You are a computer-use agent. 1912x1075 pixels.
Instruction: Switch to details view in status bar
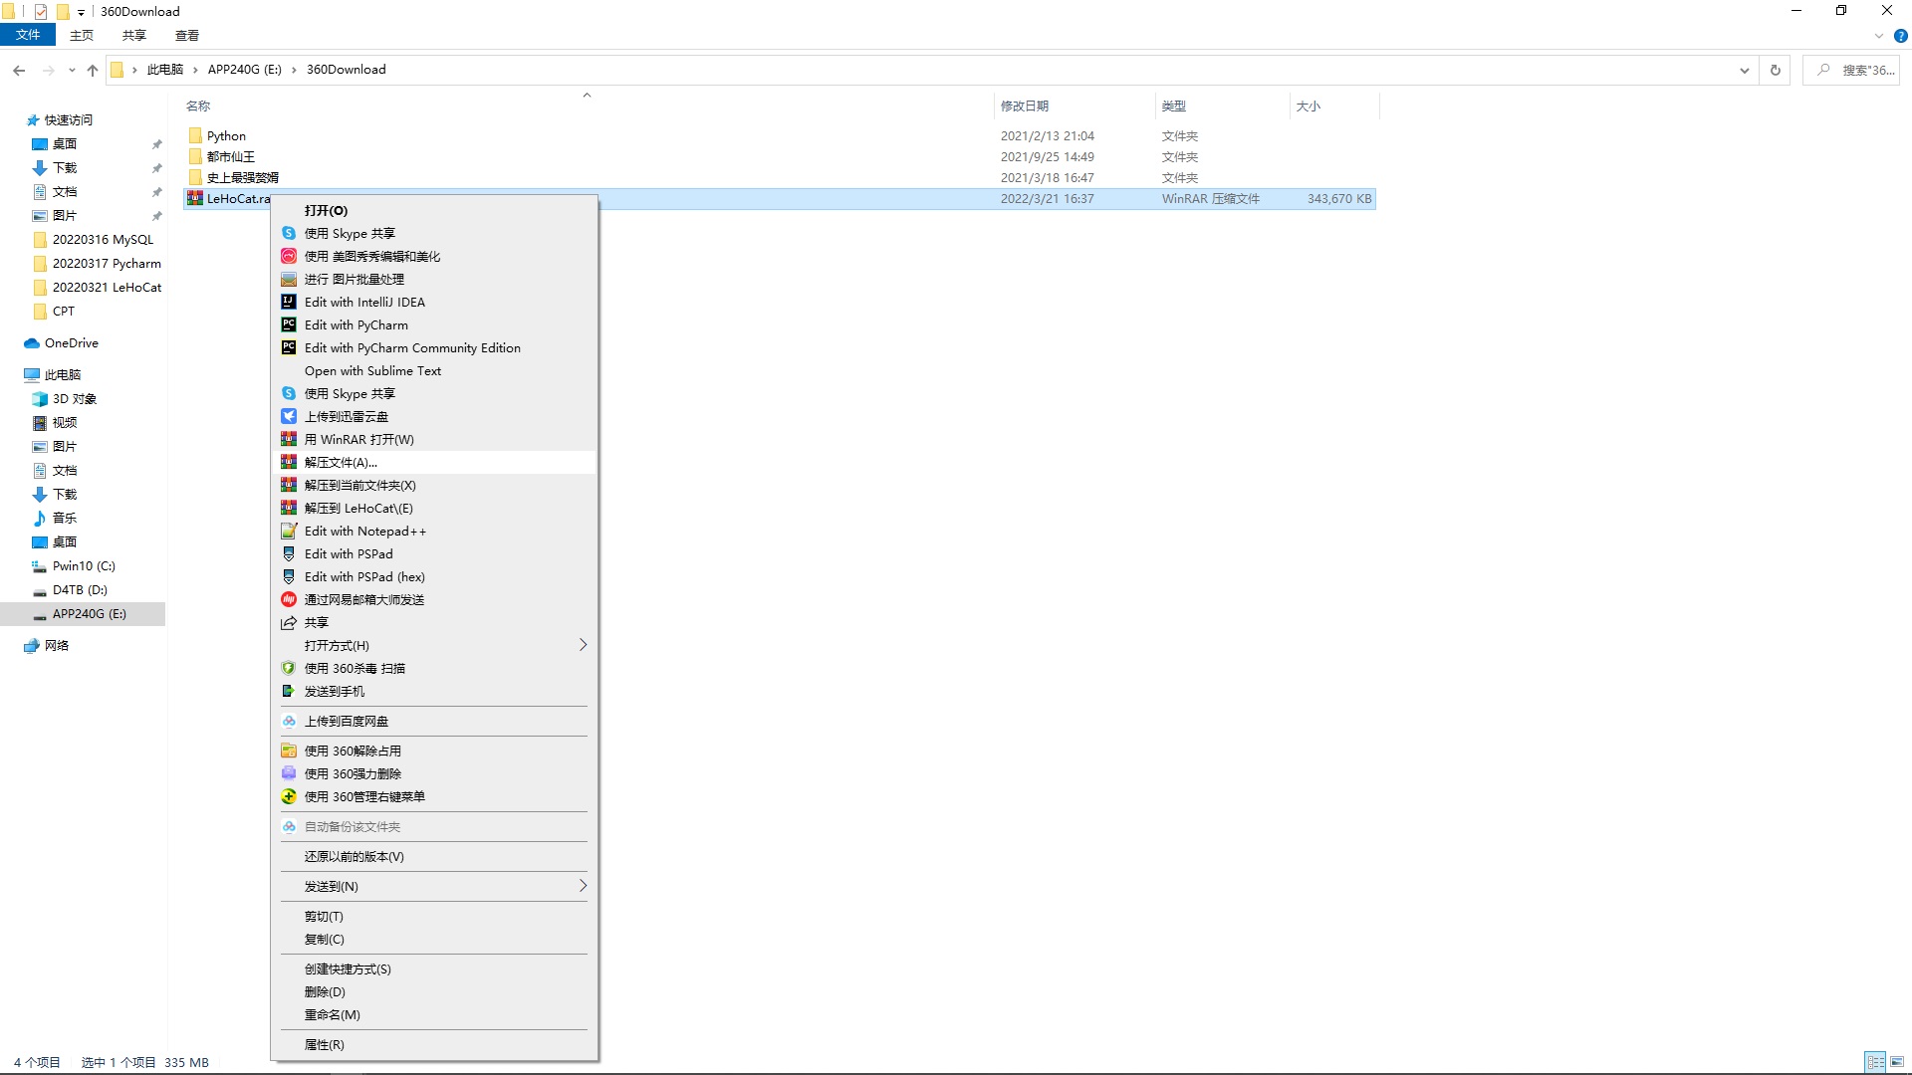point(1875,1062)
